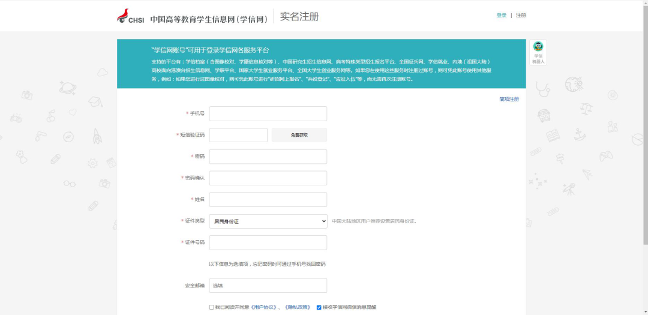
Task: Click the 登录 link in header
Action: click(501, 15)
